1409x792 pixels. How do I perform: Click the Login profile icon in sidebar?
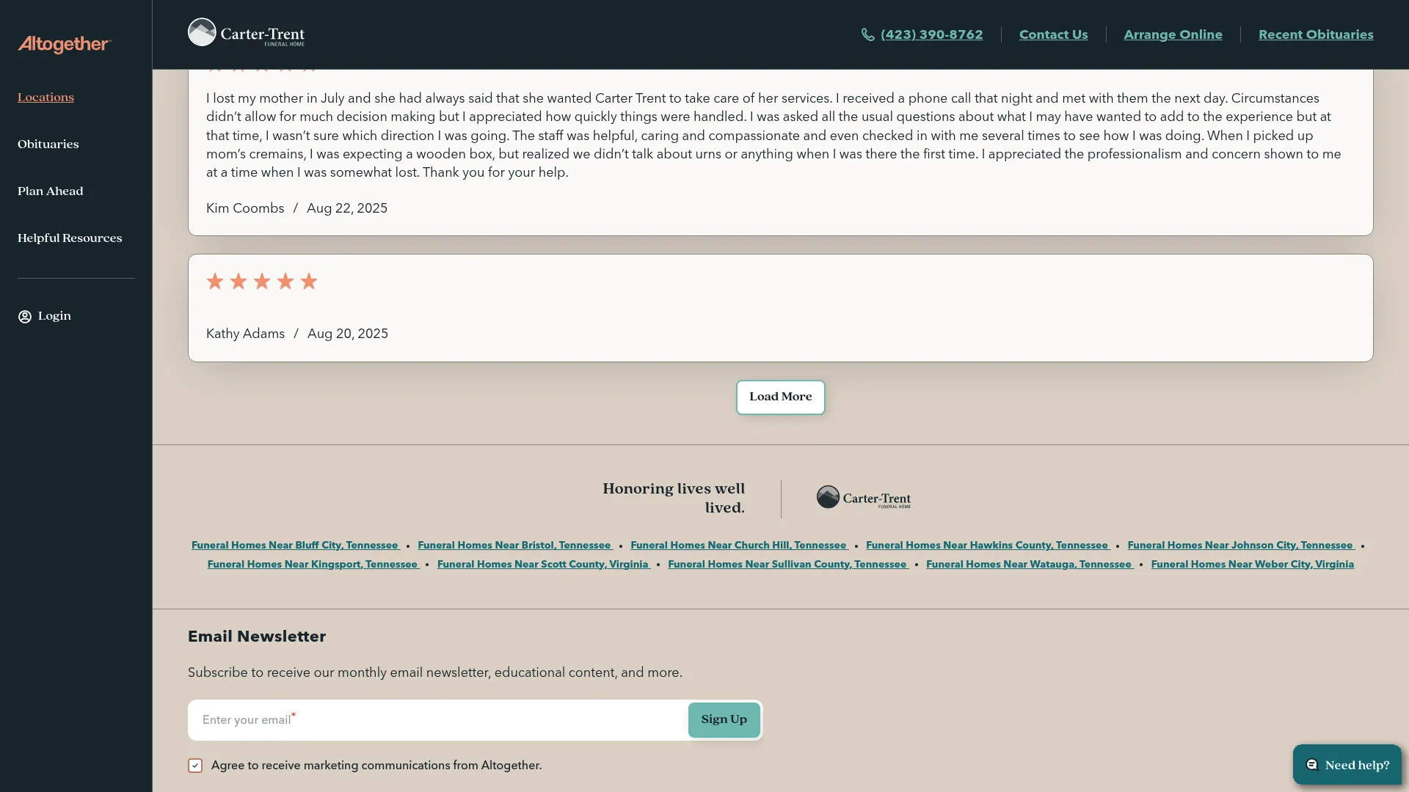tap(24, 316)
